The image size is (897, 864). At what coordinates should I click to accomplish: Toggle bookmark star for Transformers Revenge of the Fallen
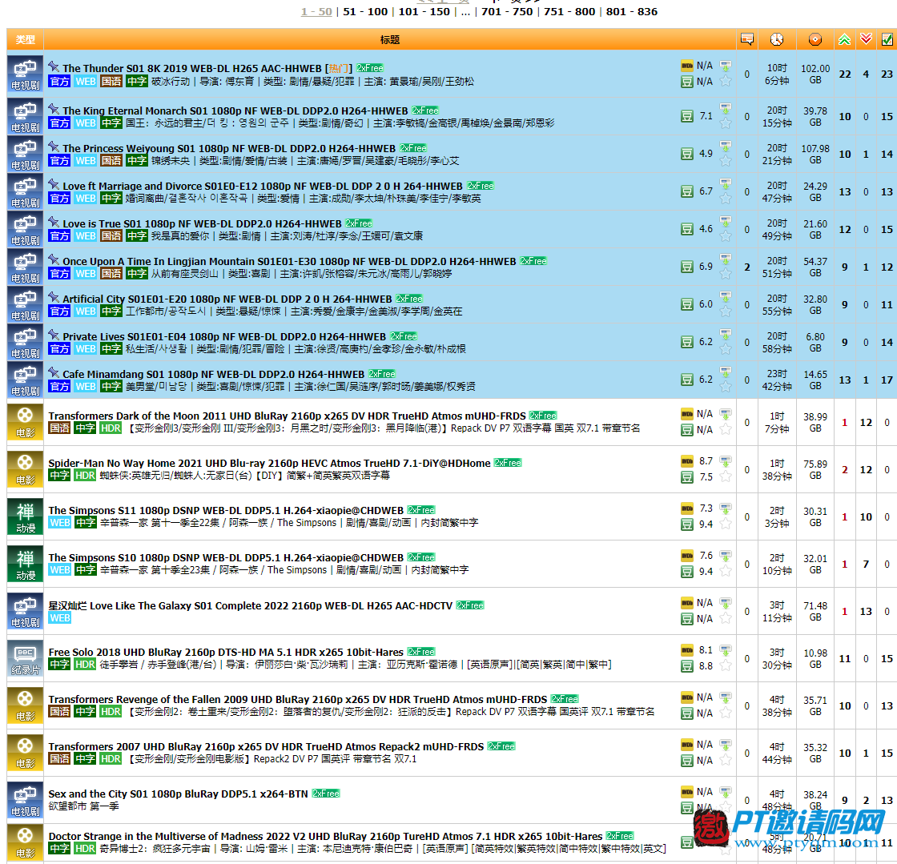pyautogui.click(x=726, y=713)
